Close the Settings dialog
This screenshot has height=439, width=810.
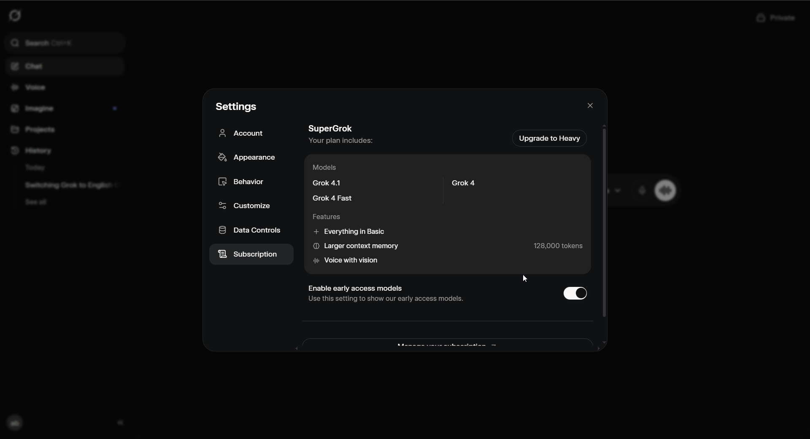coord(590,106)
